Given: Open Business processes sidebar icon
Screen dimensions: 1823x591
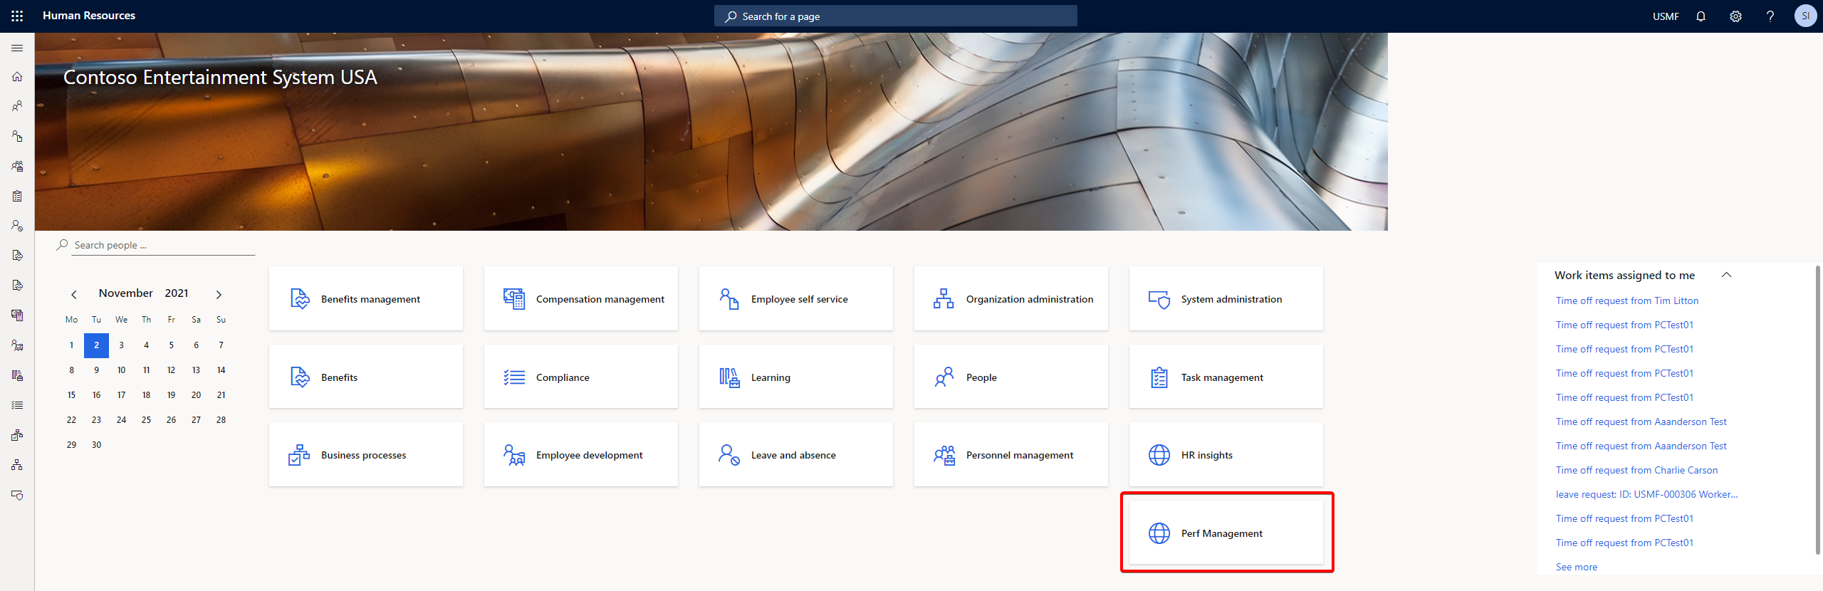Looking at the screenshot, I should (17, 435).
